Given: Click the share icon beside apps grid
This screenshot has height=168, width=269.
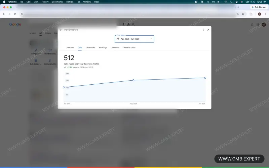Looking at the screenshot, I should (252, 25).
